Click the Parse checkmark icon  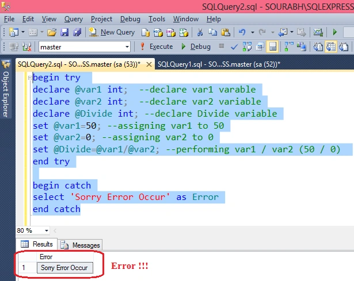234,47
